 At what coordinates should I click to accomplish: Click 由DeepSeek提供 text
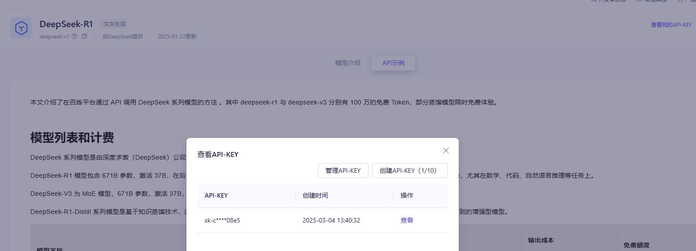coord(123,37)
